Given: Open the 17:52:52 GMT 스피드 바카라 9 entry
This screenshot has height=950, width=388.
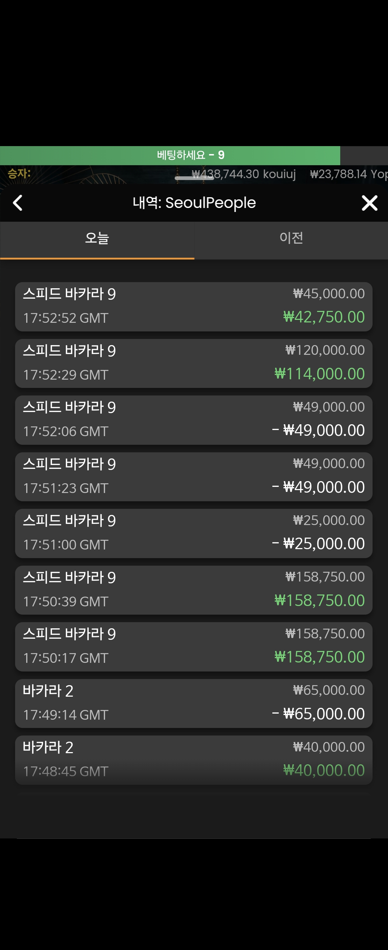Looking at the screenshot, I should tap(194, 307).
